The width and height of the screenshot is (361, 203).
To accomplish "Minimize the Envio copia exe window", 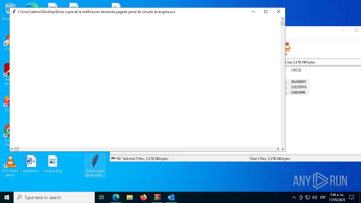I will tap(253, 12).
